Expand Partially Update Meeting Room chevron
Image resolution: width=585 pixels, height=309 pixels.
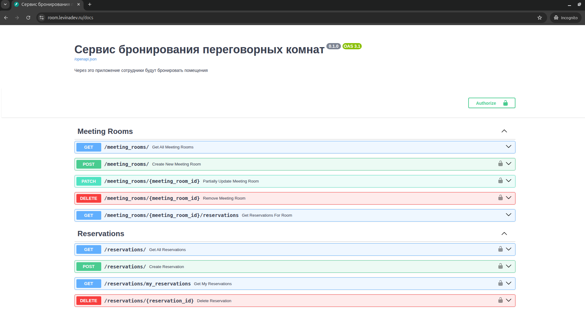(x=509, y=181)
